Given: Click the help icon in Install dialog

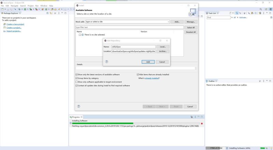Looking at the screenshot, I should (x=78, y=106).
